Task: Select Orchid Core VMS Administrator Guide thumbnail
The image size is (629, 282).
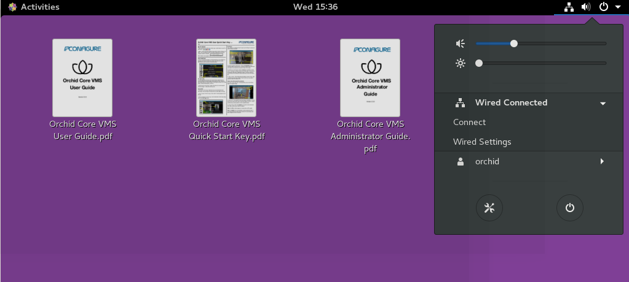Action: pos(370,78)
